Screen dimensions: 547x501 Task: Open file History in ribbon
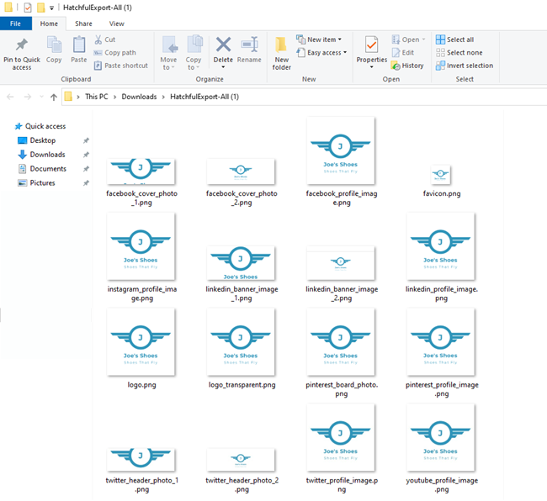(408, 66)
